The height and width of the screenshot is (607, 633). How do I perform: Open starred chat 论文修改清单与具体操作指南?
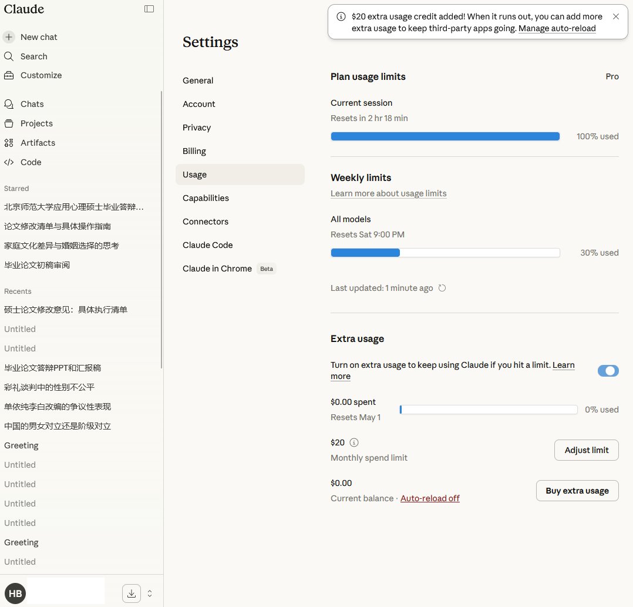point(58,226)
